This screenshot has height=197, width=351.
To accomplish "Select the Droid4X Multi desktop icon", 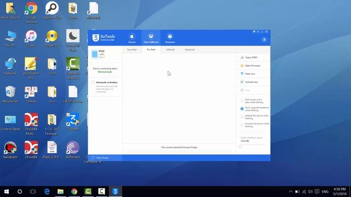I will coord(31,124).
